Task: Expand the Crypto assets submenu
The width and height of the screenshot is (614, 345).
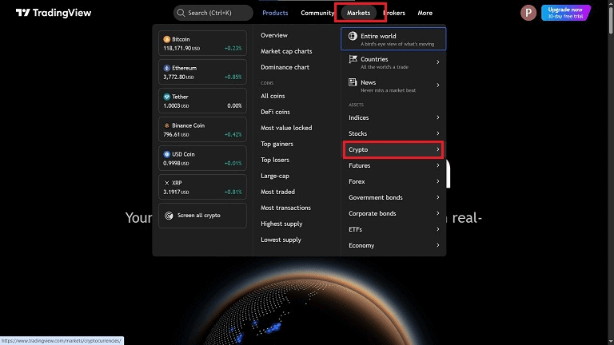Action: 437,149
